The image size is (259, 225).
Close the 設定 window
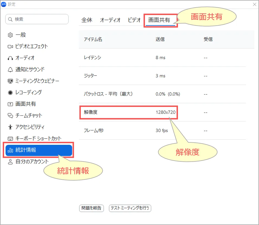click(x=254, y=4)
